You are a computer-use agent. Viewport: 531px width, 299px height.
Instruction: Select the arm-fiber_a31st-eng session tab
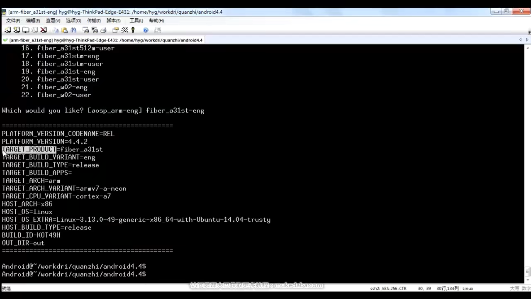(x=103, y=40)
